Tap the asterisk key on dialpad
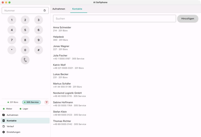The height and width of the screenshot is (137, 201). pyautogui.click(x=12, y=50)
